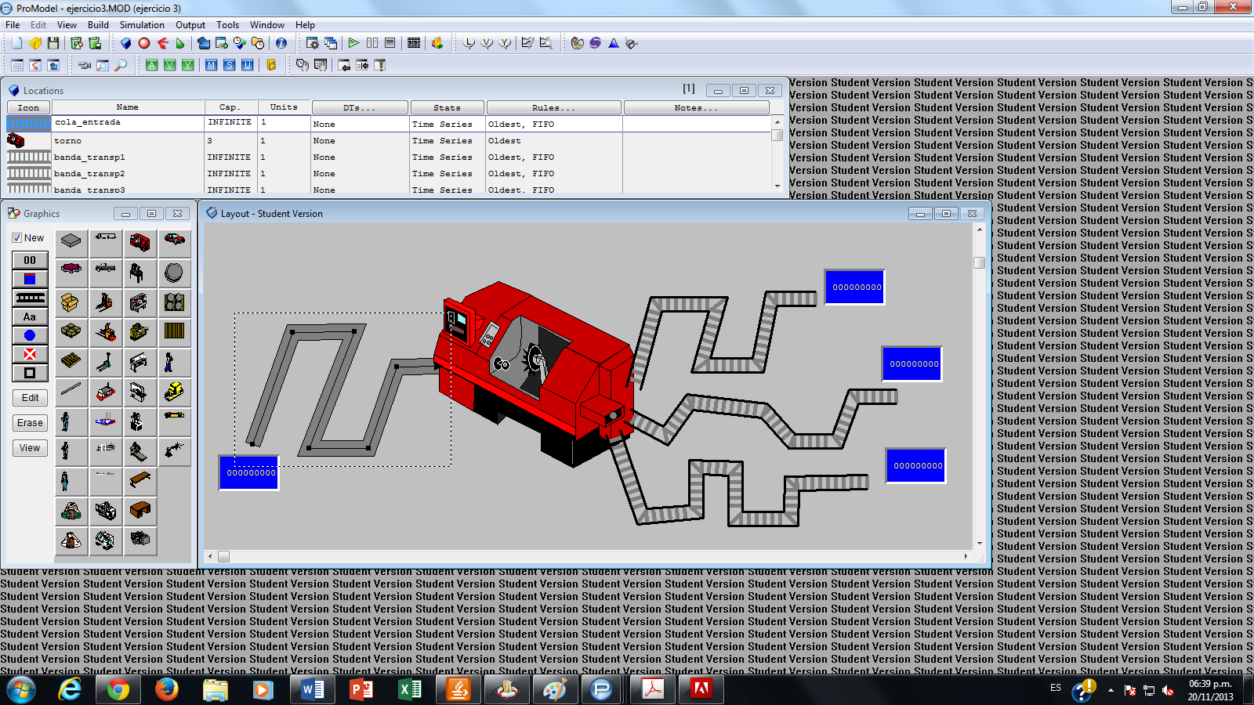Image resolution: width=1254 pixels, height=705 pixels.
Task: Toggle the blue gauge square tool
Action: pyautogui.click(x=29, y=277)
